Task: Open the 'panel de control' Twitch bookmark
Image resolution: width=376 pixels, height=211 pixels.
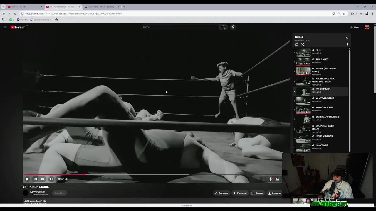Action: pyautogui.click(x=41, y=20)
